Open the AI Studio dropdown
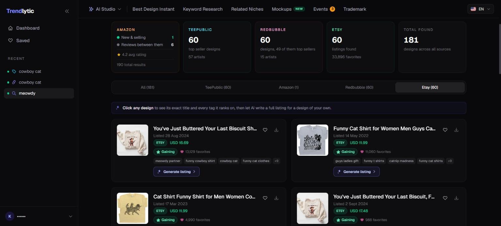This screenshot has height=226, width=501. tap(105, 9)
